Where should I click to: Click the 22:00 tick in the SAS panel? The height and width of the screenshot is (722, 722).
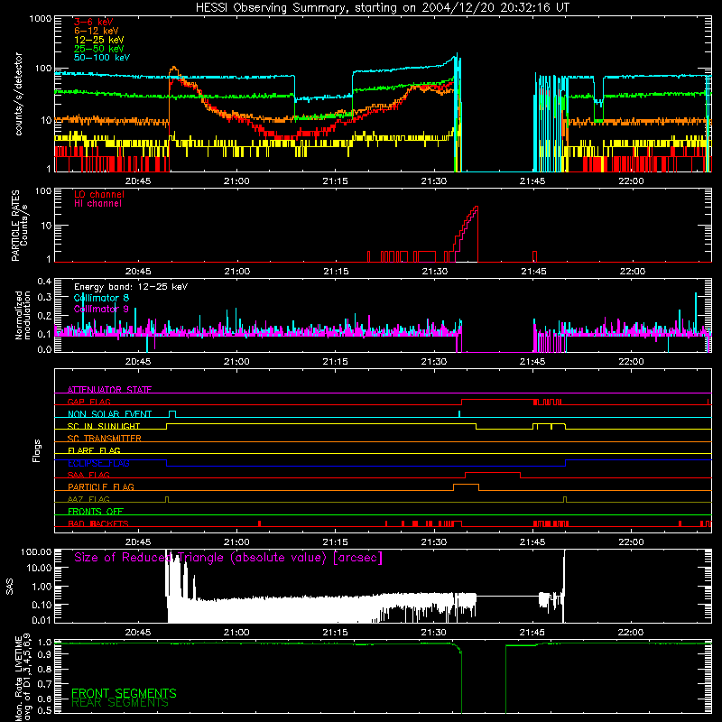(x=631, y=633)
